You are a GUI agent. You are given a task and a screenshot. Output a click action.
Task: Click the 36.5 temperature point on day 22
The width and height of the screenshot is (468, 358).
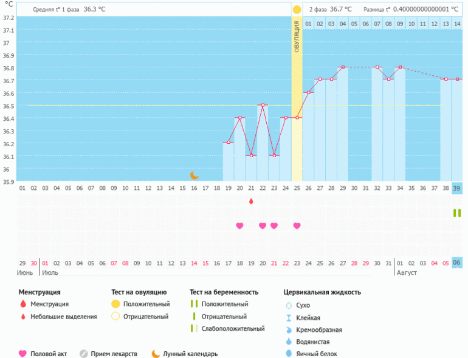tap(263, 105)
